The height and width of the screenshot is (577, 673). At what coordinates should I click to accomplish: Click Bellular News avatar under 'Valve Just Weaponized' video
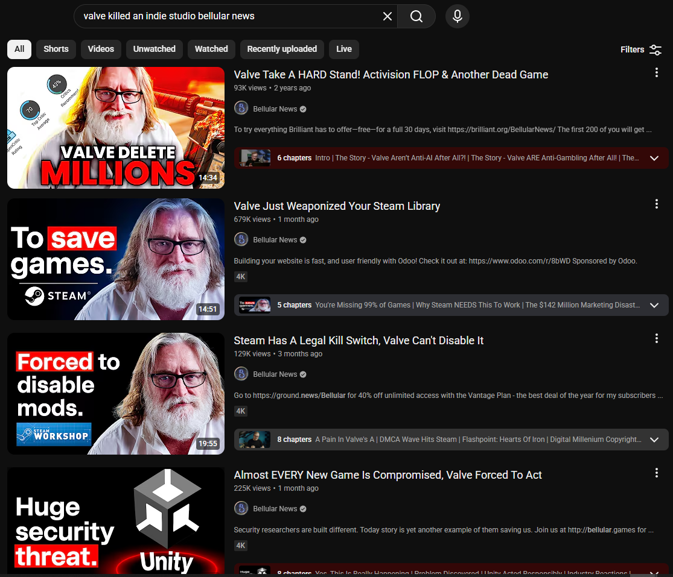(x=241, y=239)
